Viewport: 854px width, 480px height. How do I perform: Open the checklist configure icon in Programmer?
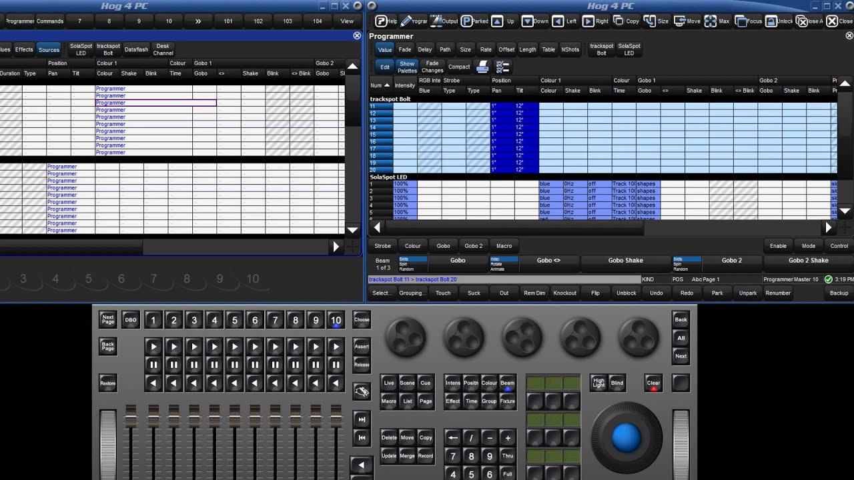click(503, 67)
